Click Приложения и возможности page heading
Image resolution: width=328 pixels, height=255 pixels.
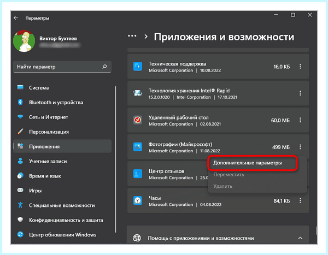pyautogui.click(x=224, y=37)
